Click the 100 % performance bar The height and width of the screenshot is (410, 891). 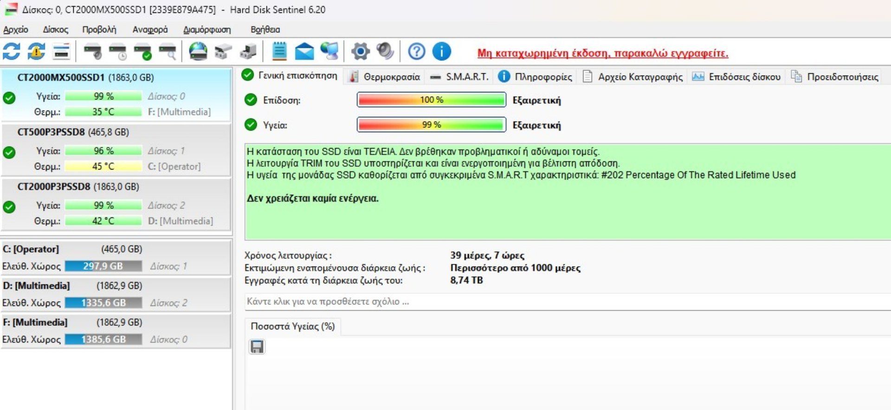point(431,100)
